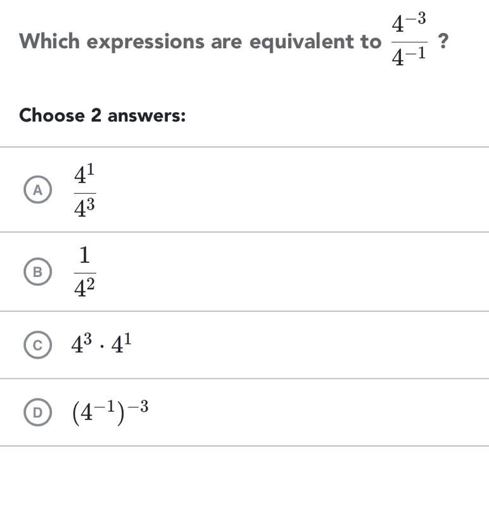Screen dimensions: 489x524
Task: Click the 4^3 · 4^1 expression
Action: (x=102, y=343)
